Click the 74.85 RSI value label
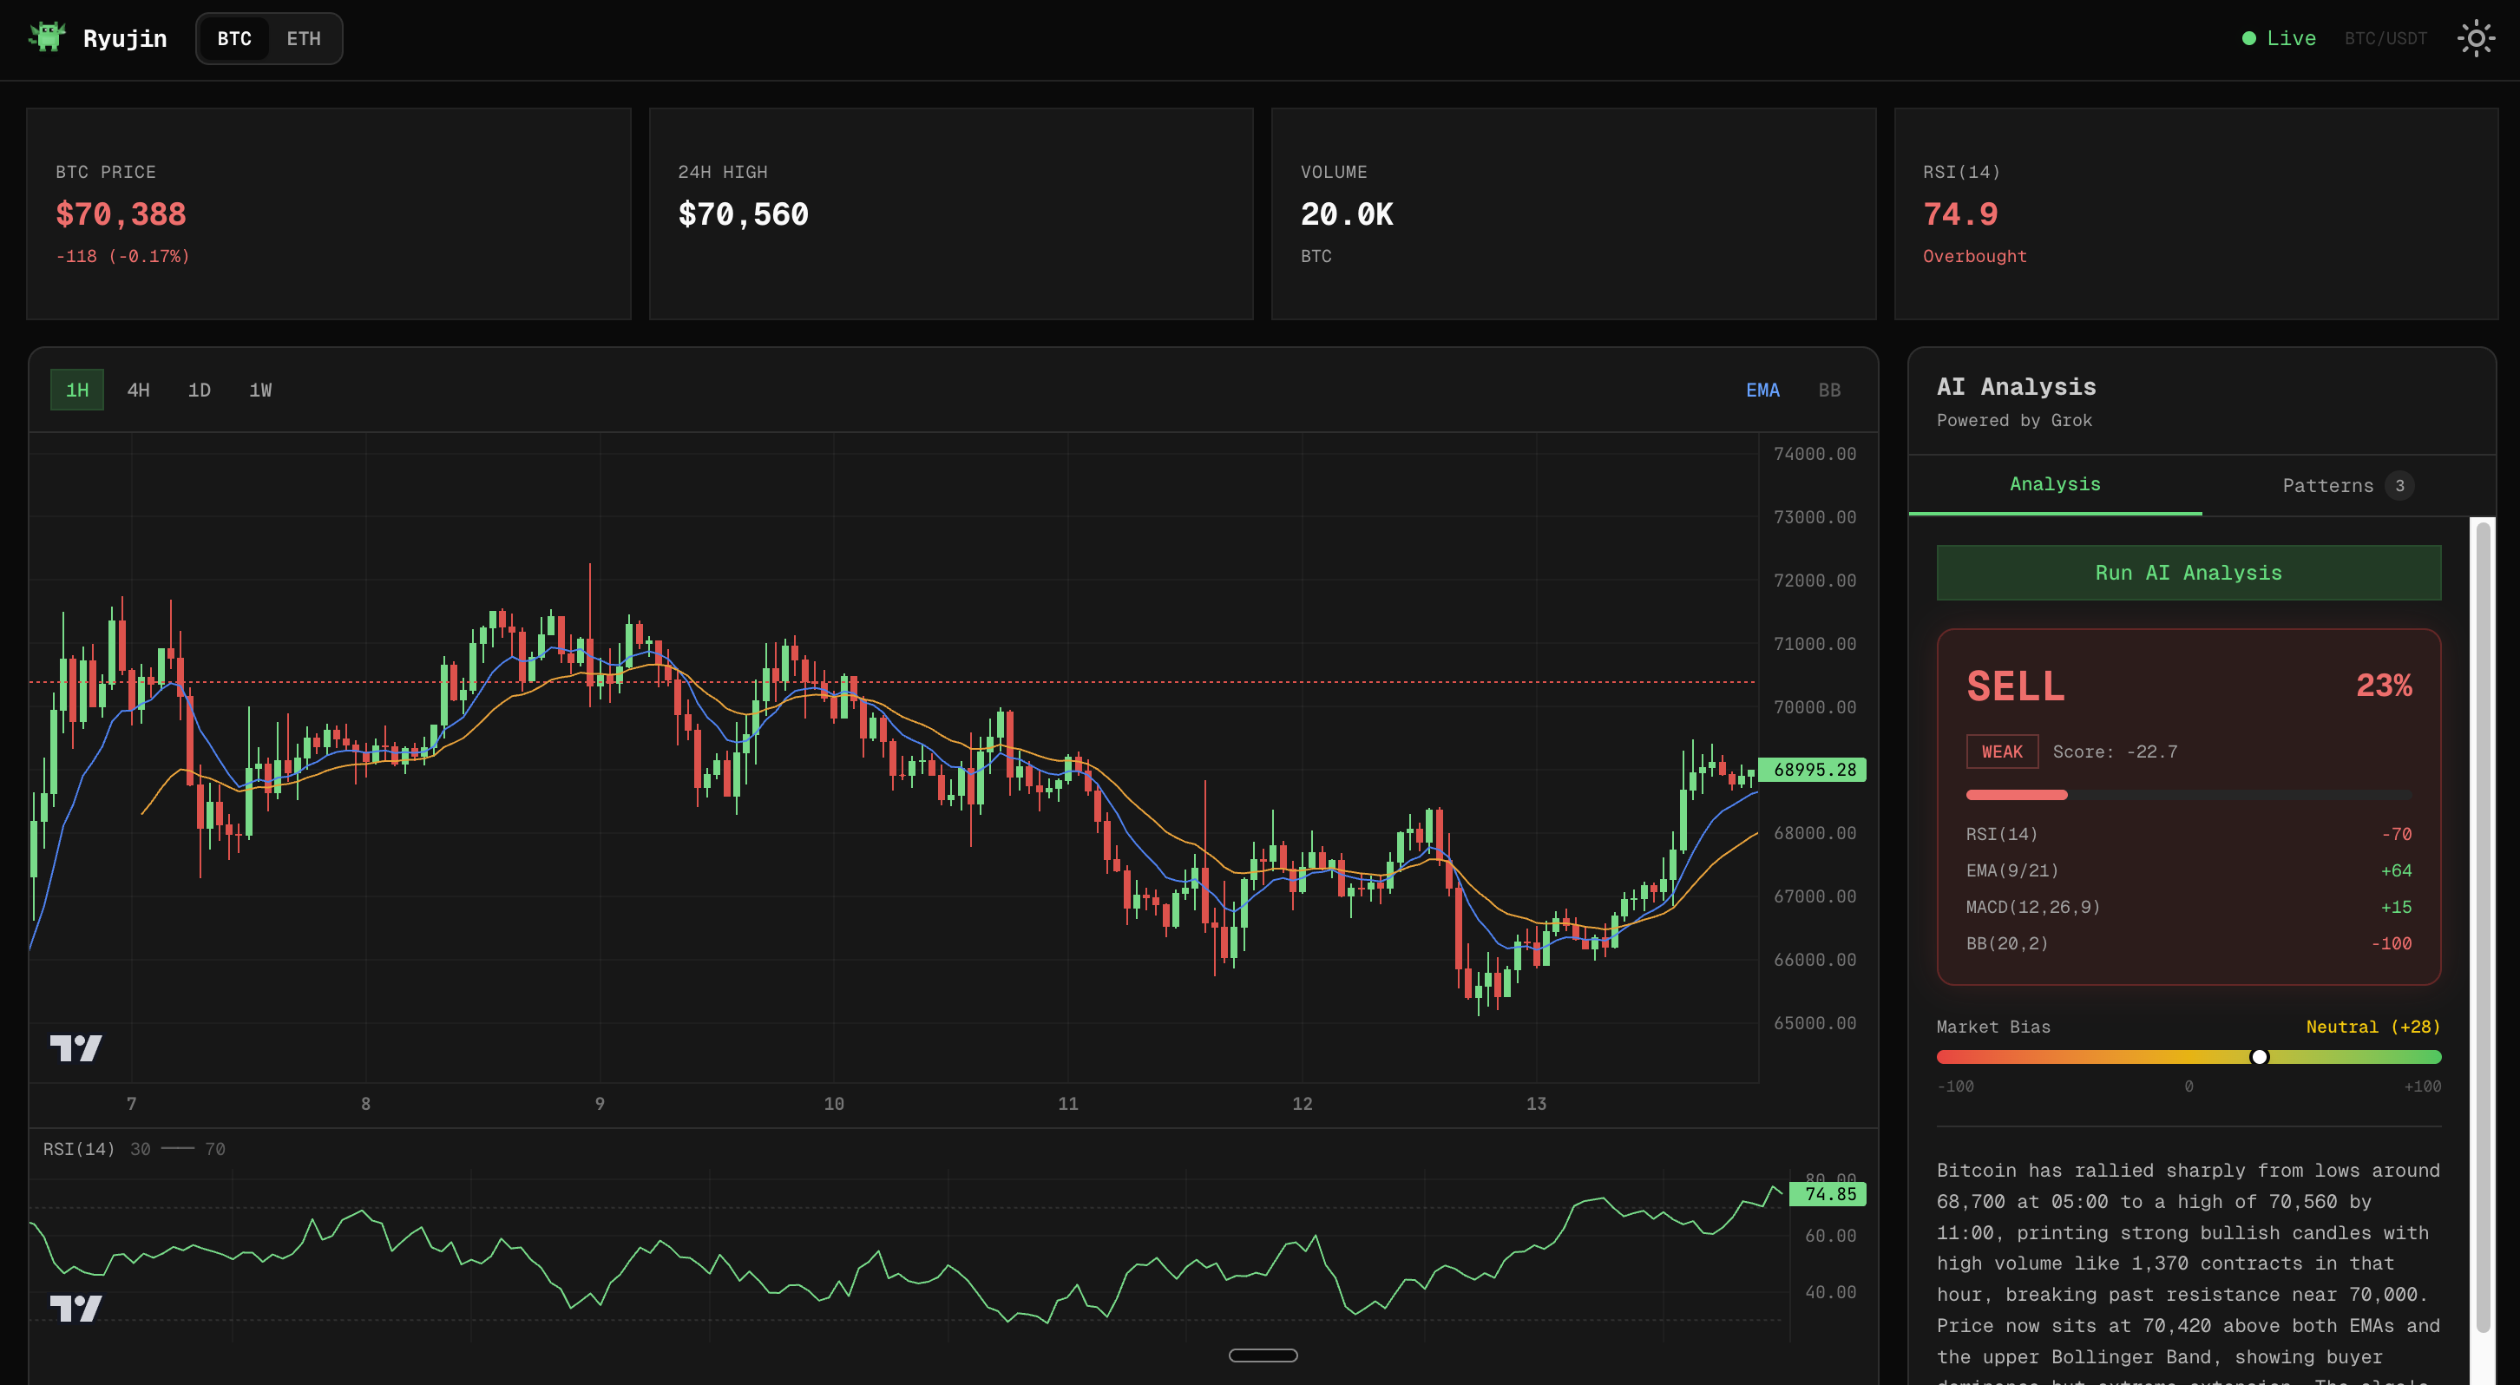Viewport: 2520px width, 1385px height. point(1828,1194)
